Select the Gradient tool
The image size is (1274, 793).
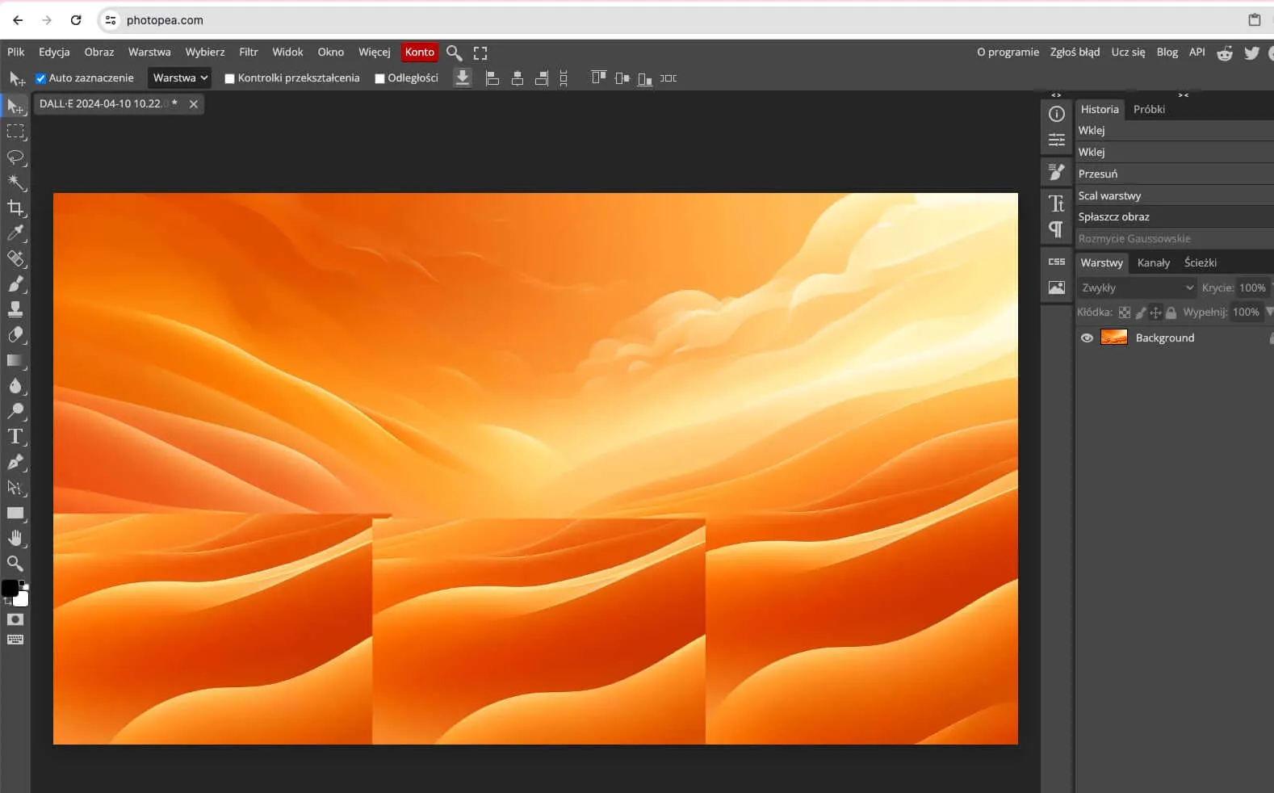click(15, 360)
